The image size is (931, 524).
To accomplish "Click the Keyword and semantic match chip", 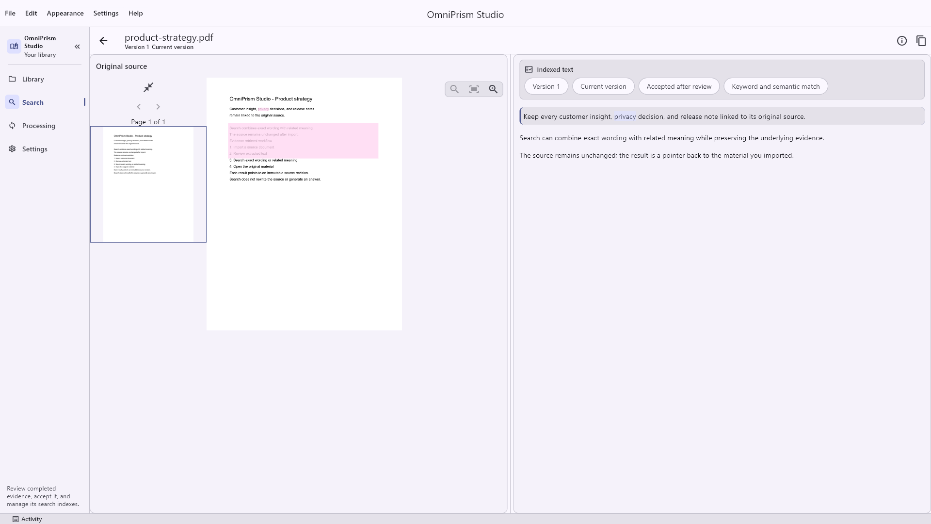I will point(775,86).
